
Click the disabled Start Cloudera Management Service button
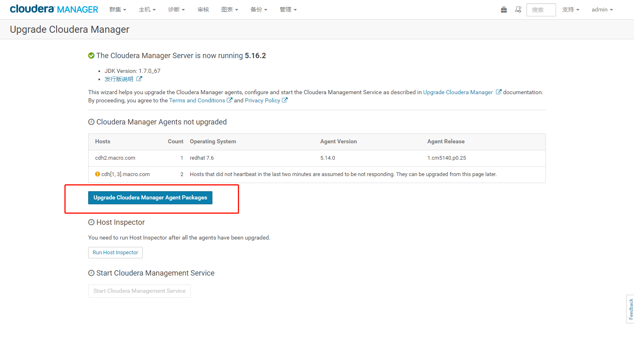[139, 291]
